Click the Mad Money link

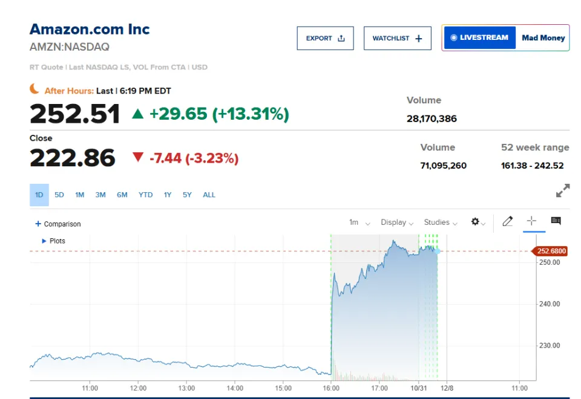543,37
